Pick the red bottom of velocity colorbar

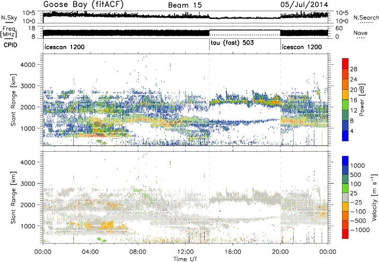coord(345,234)
